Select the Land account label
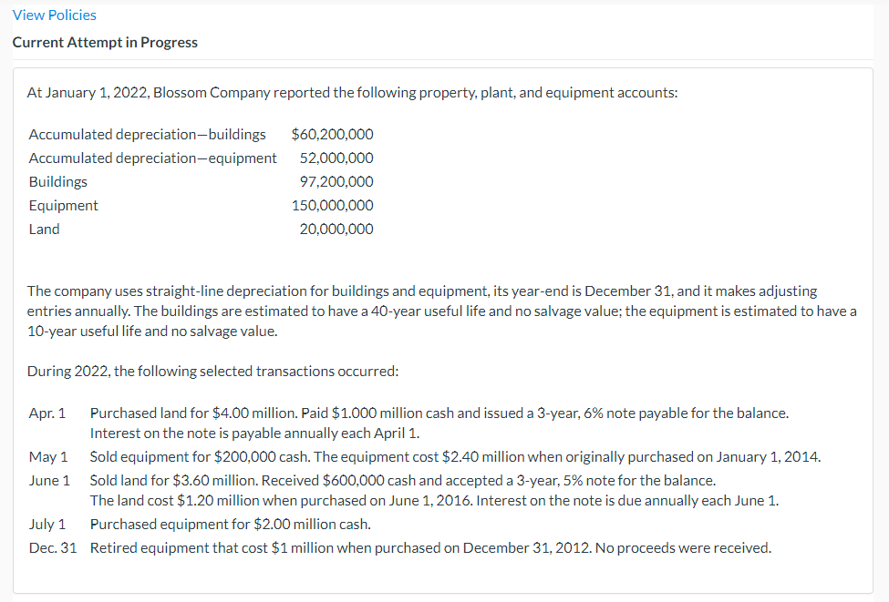Viewport: 889px width, 602px height. pyautogui.click(x=44, y=229)
